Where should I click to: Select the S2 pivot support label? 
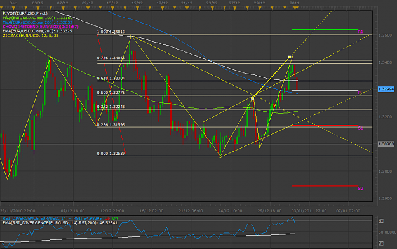[x=361, y=188]
